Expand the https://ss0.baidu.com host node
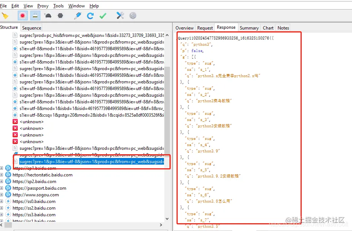Viewport: 352px width, 231px height. point(1,201)
